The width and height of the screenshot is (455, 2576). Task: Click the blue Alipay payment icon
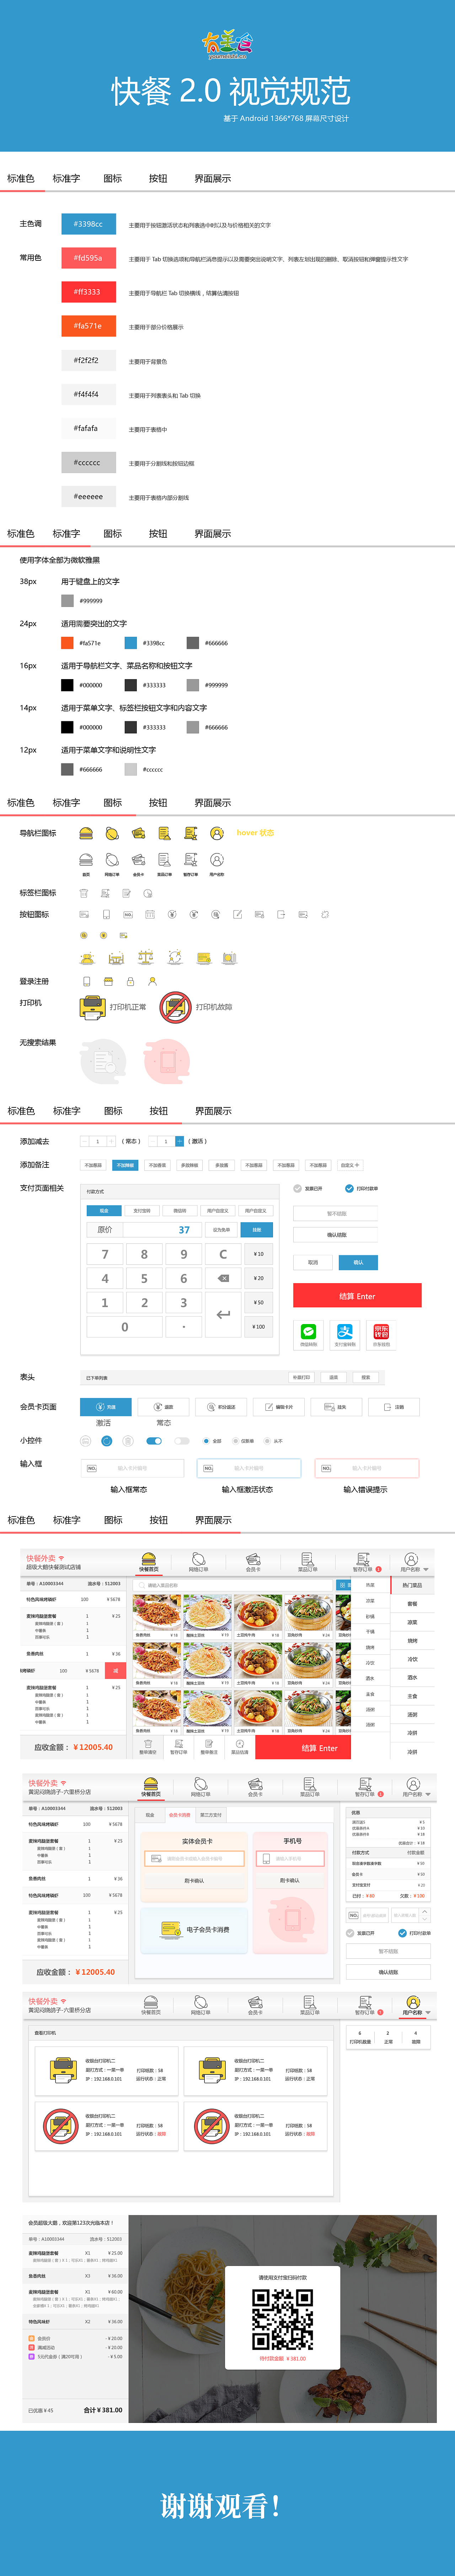click(x=345, y=1331)
